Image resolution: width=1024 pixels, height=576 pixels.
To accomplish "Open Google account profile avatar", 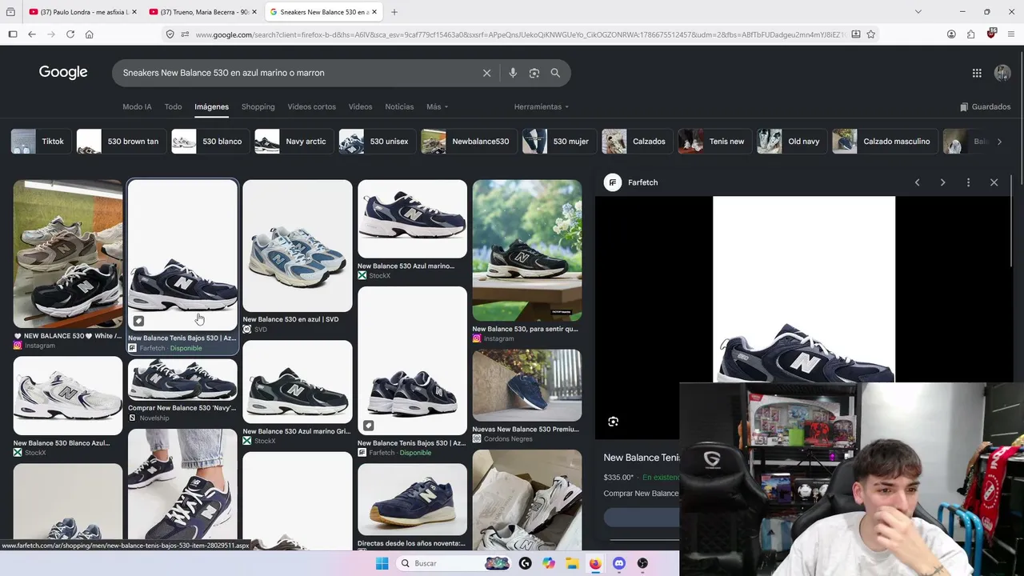I will [1002, 73].
